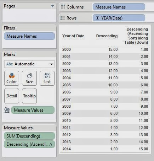Click the table calculation delta icon
Image resolution: width=154 pixels, height=161 pixels.
click(51, 144)
